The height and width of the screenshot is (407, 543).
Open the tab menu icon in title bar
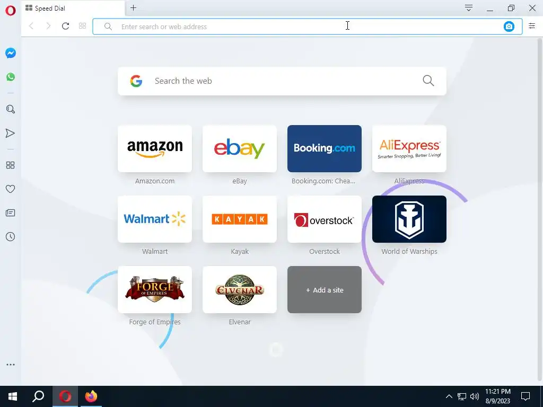coord(469,8)
